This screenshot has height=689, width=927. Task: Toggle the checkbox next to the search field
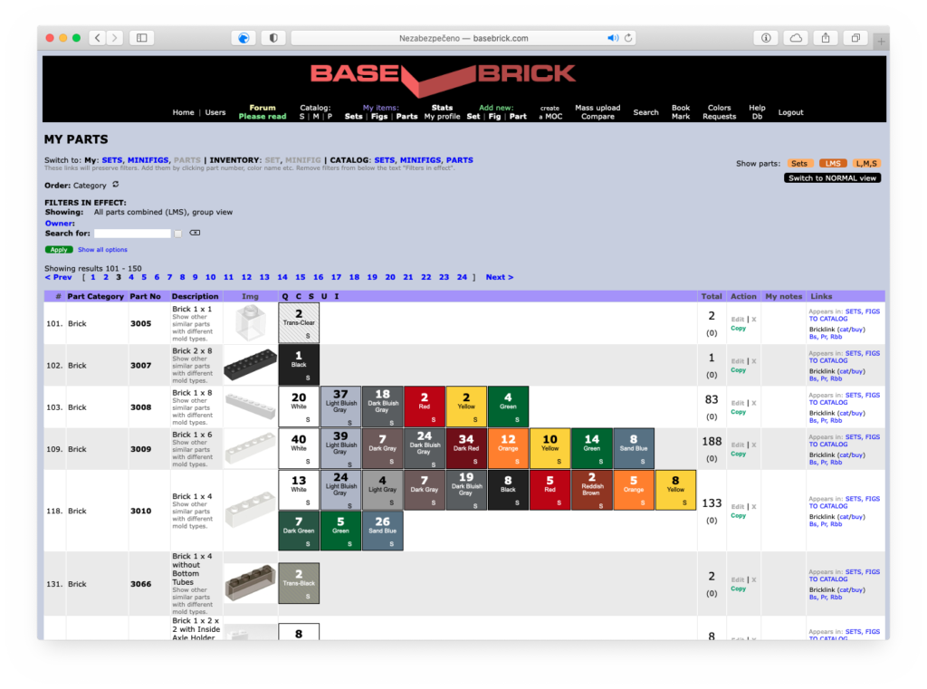tap(178, 234)
